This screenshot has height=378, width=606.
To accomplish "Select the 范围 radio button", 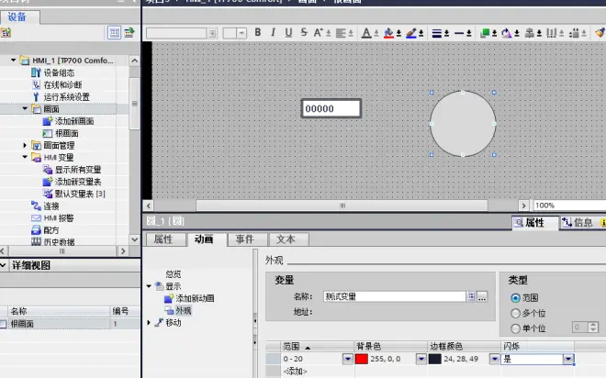I will 515,297.
